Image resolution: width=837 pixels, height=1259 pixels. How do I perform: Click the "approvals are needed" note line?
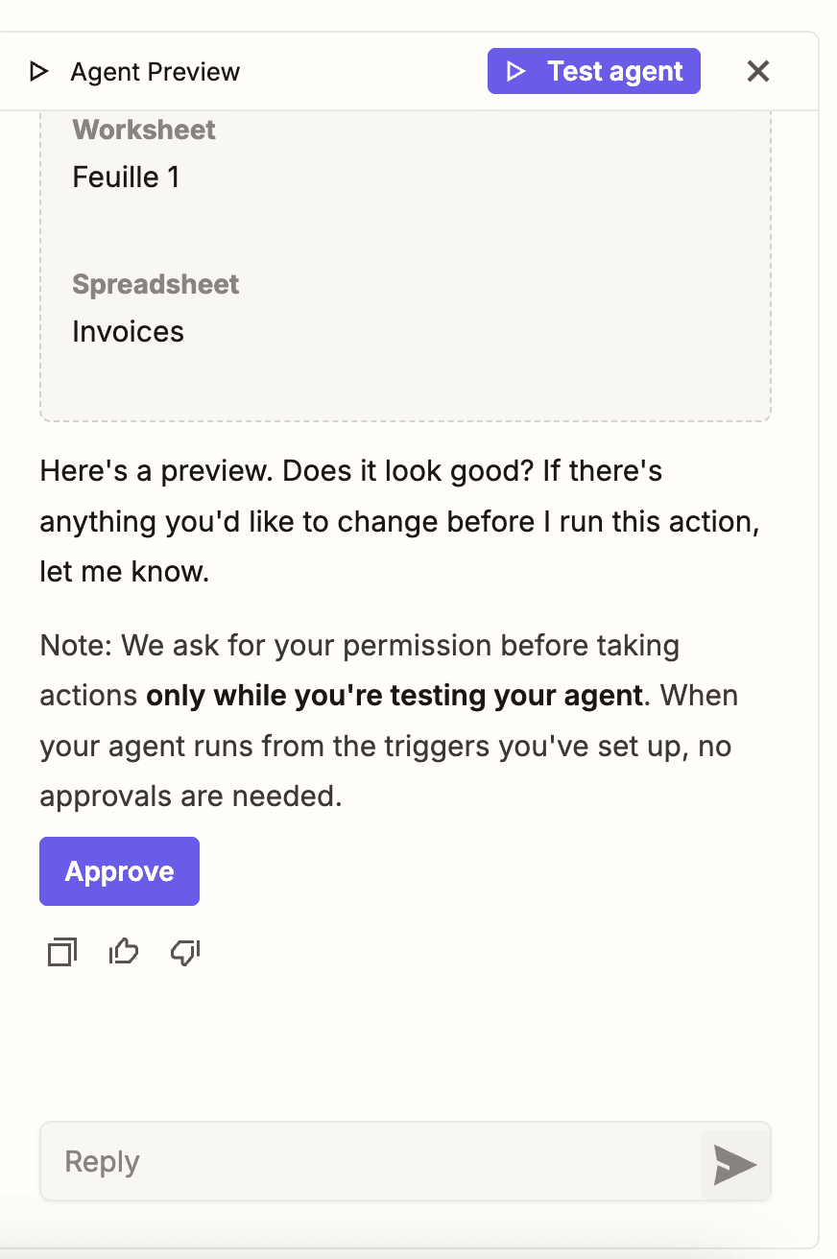click(191, 796)
